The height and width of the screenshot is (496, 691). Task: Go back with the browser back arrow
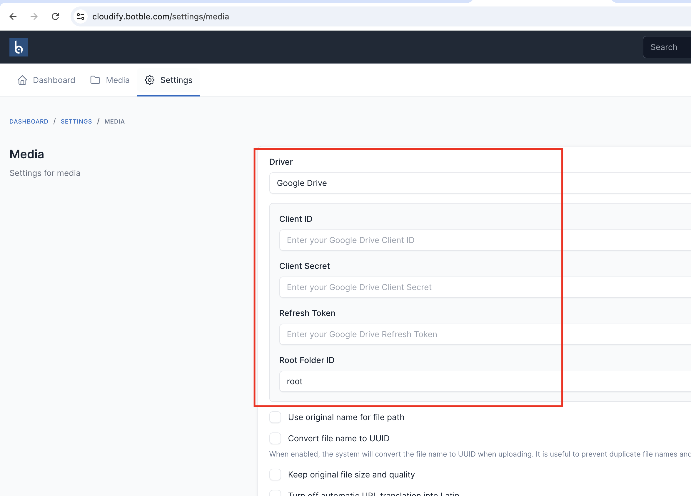point(13,16)
